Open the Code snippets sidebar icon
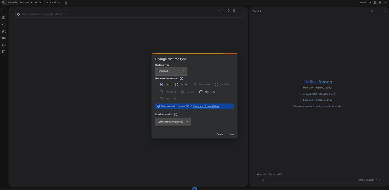This screenshot has width=389, height=190. (4, 24)
